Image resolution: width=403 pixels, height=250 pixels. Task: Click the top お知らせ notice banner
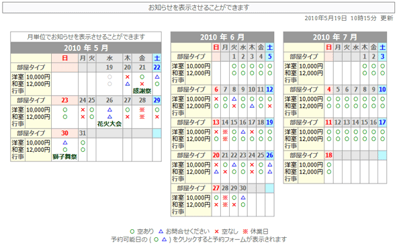tap(199, 7)
